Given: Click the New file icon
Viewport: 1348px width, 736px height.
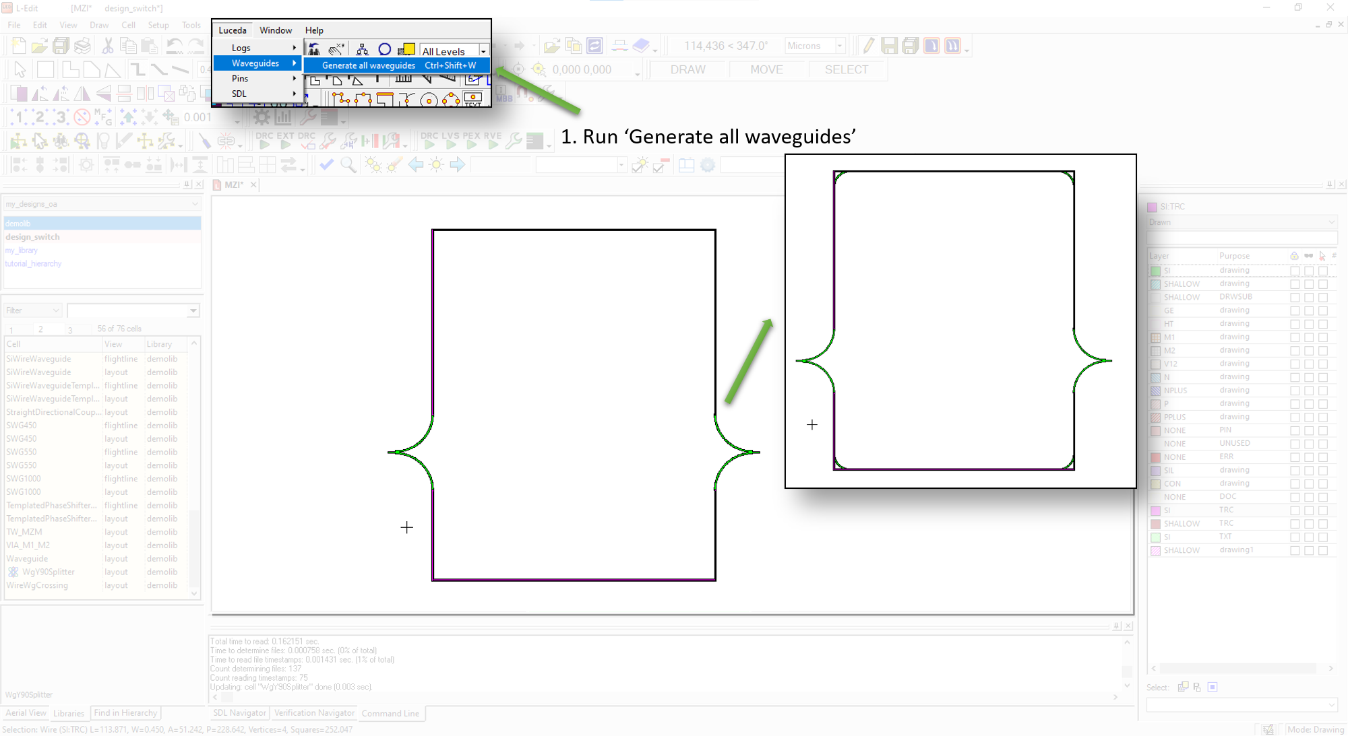Looking at the screenshot, I should click(x=18, y=46).
